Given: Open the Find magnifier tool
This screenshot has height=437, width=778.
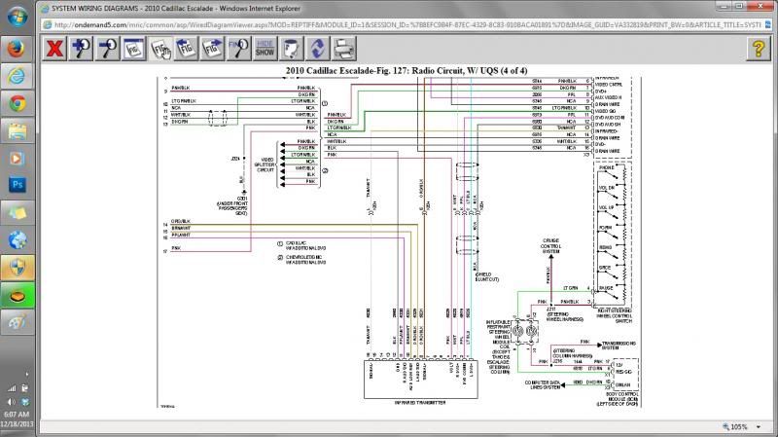Looking at the screenshot, I should pos(238,49).
